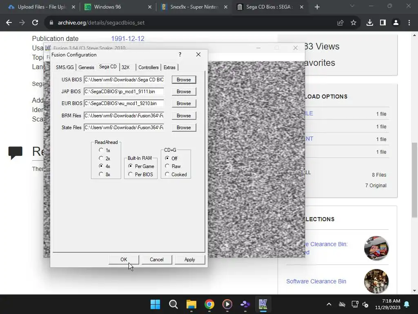
Task: Bookmark this page with the star icon
Action: click(354, 23)
